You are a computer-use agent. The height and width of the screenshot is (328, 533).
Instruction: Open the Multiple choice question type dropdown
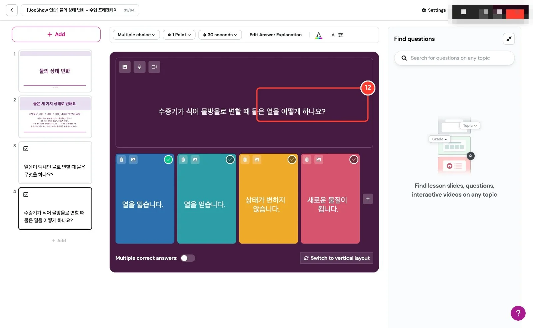136,35
